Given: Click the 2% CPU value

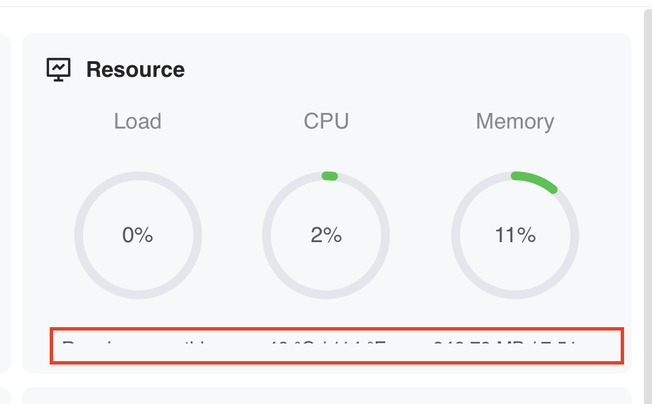Looking at the screenshot, I should pyautogui.click(x=327, y=235).
